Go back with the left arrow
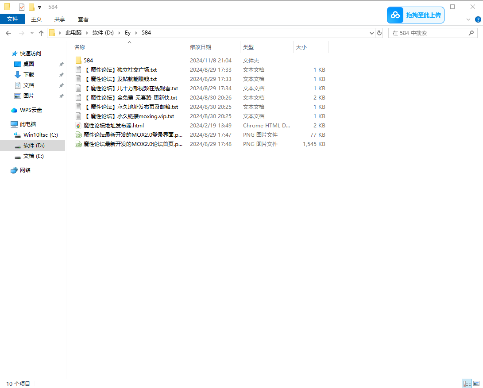This screenshot has width=483, height=388. [x=8, y=33]
